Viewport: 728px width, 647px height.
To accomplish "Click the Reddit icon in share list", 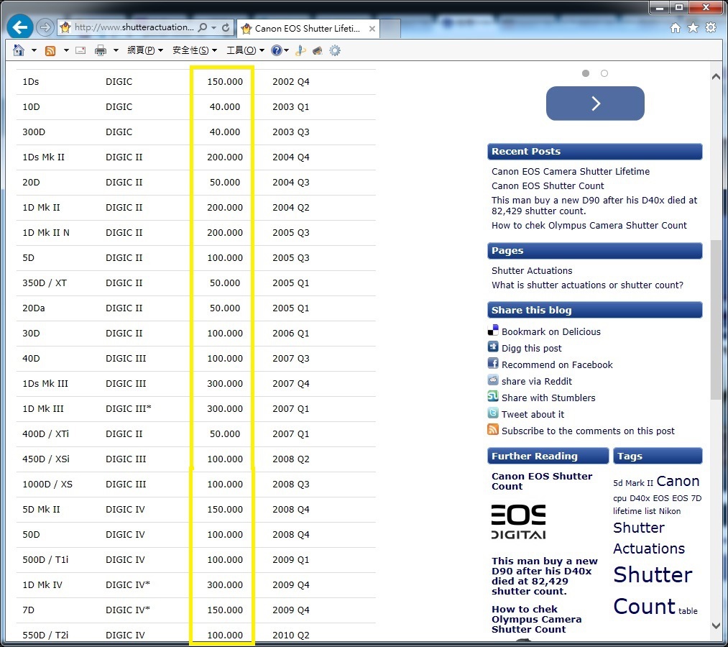I will (493, 380).
